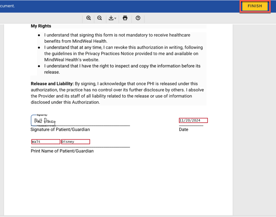
Task: Zoom in on the document
Action: coord(89,18)
